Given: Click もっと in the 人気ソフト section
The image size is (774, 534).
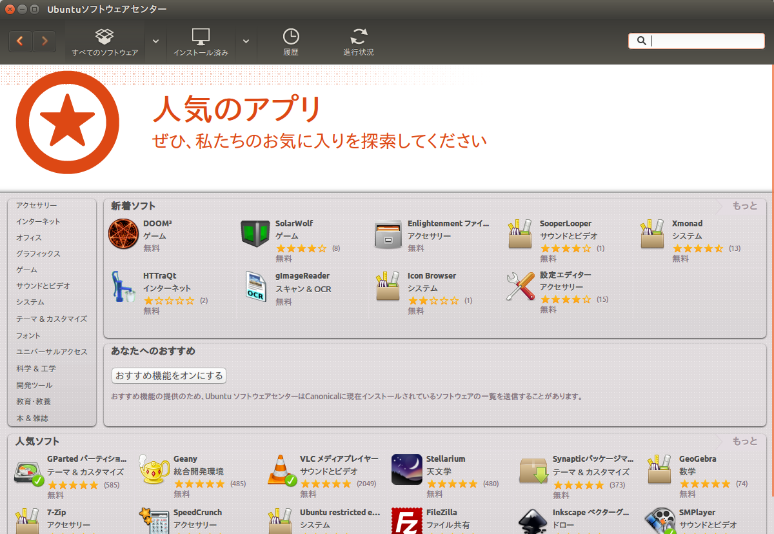Looking at the screenshot, I should click(x=745, y=441).
